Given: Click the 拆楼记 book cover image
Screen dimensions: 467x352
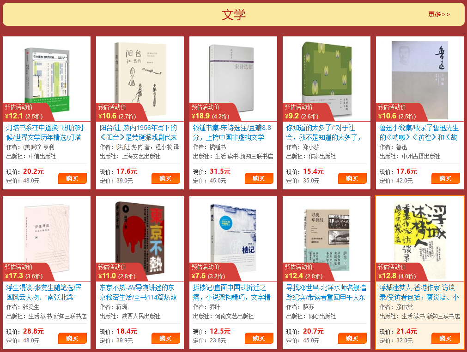Looking at the screenshot, I should tap(233, 238).
